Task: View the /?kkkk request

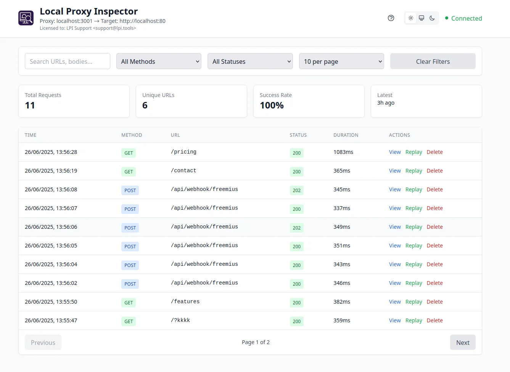Action: pos(395,320)
